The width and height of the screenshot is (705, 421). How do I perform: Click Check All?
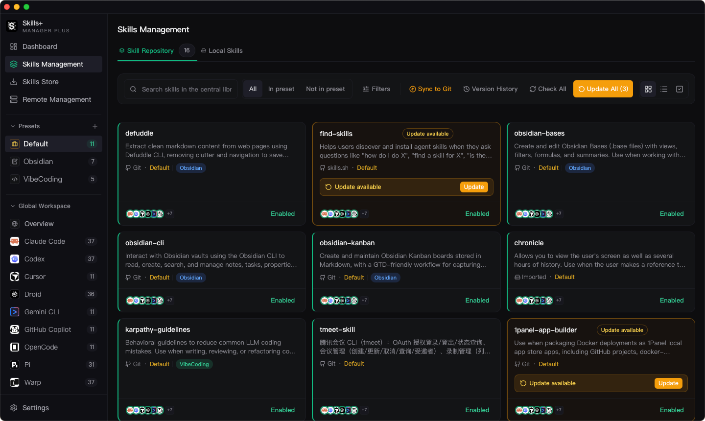[x=548, y=89]
